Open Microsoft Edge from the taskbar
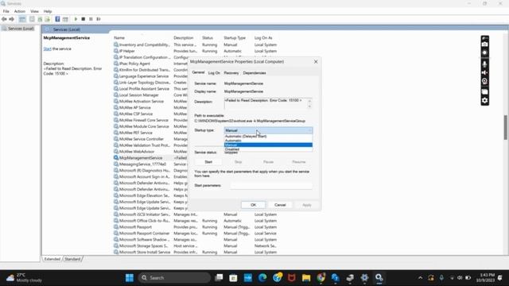The image size is (509, 286). tap(262, 278)
